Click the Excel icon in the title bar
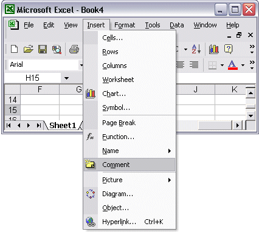The image size is (259, 232). (10, 9)
